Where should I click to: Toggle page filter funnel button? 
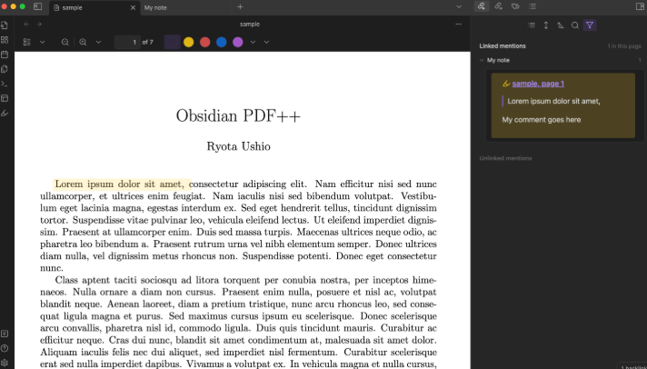[590, 25]
